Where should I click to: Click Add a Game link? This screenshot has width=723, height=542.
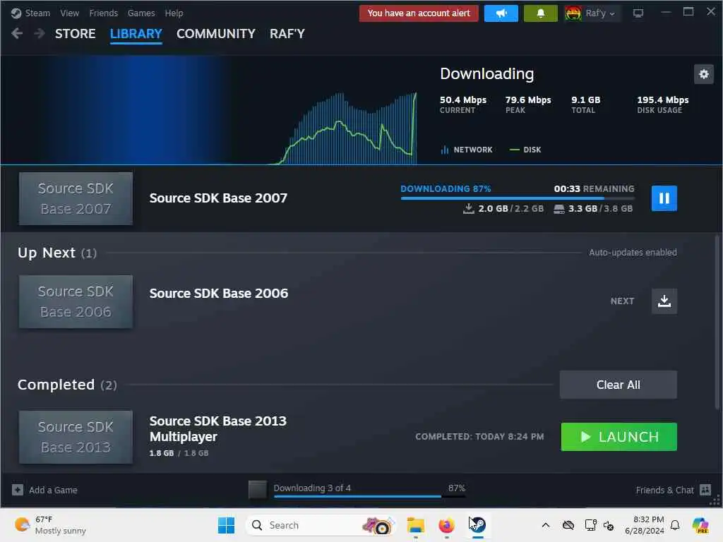point(53,490)
